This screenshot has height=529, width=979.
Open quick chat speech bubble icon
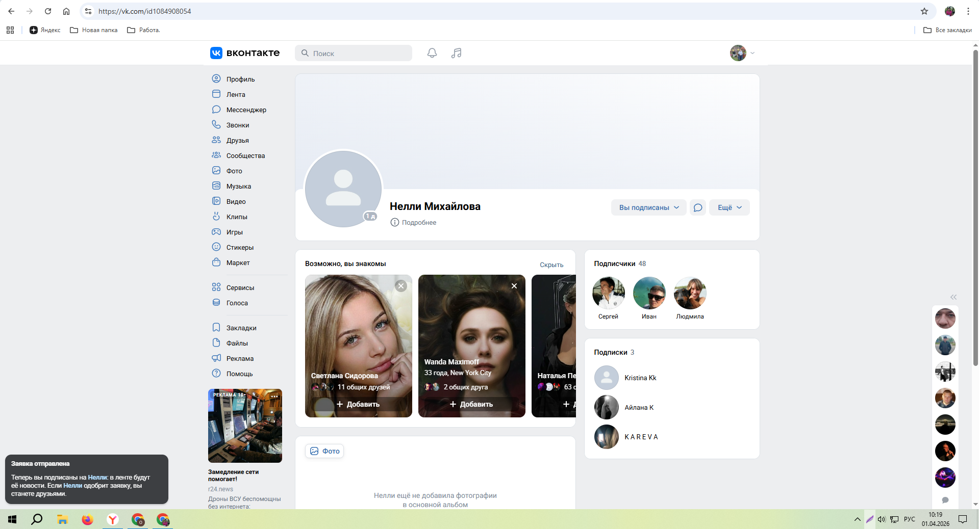(x=945, y=500)
